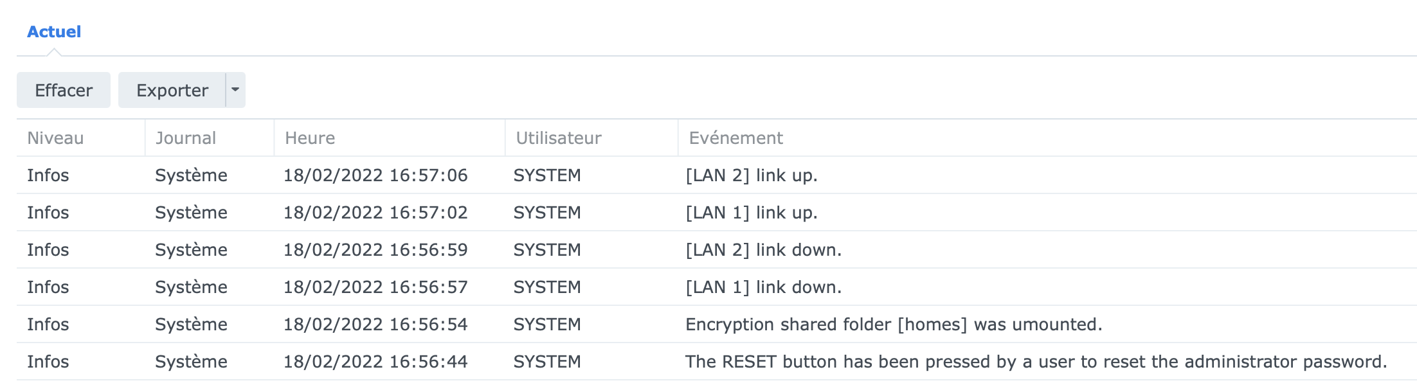Click the Exporter button
Screen dimensions: 1417x383
pos(172,90)
